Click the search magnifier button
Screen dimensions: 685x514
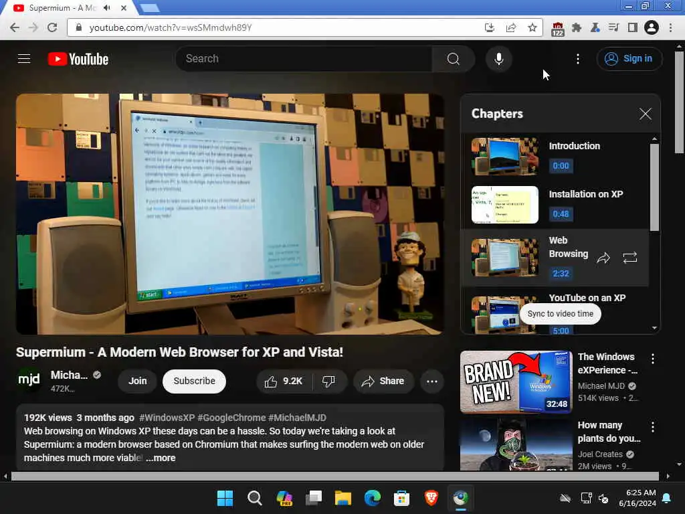[454, 59]
